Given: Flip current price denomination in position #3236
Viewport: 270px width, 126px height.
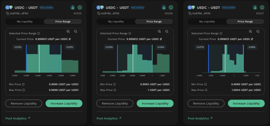Looking at the screenshot, I should [161, 39].
